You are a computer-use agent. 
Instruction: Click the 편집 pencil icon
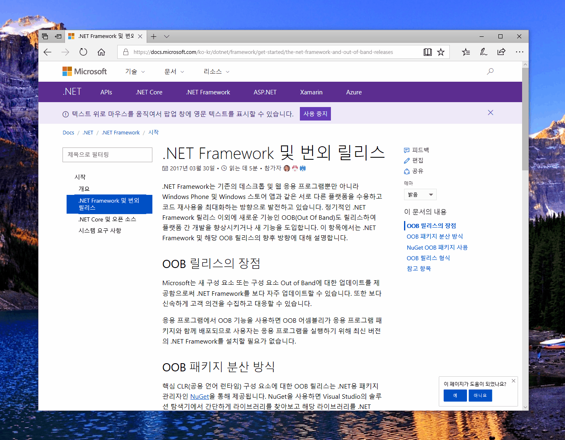coord(406,161)
